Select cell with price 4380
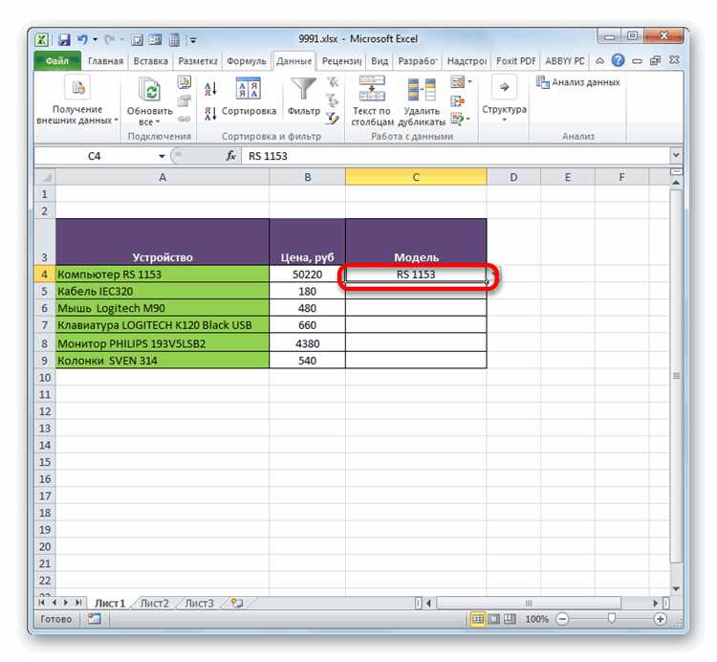This screenshot has width=717, height=662. [x=307, y=343]
